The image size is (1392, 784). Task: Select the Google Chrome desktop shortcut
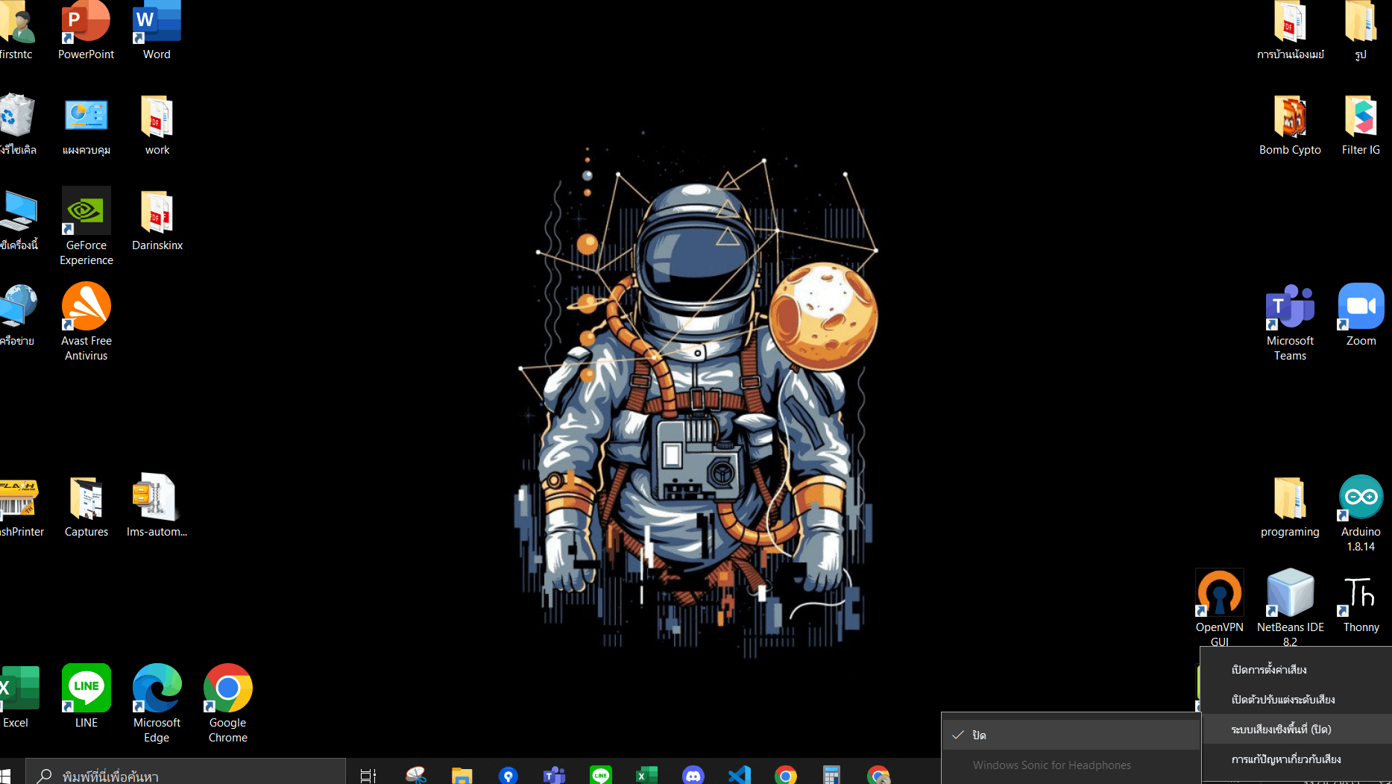click(228, 704)
